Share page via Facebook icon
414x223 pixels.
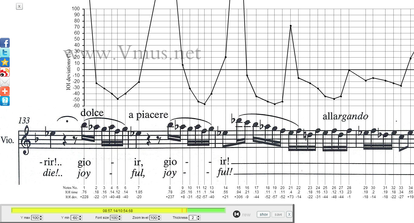(x=5, y=43)
